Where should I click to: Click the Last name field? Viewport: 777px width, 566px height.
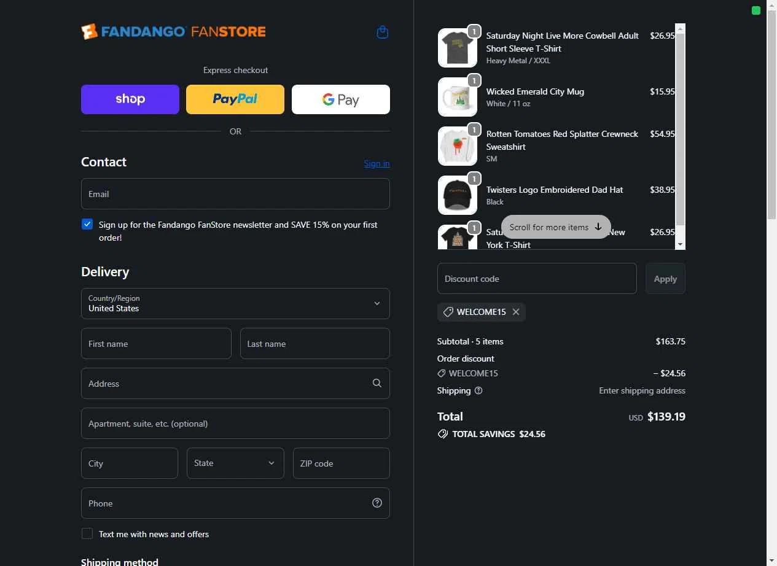click(314, 344)
